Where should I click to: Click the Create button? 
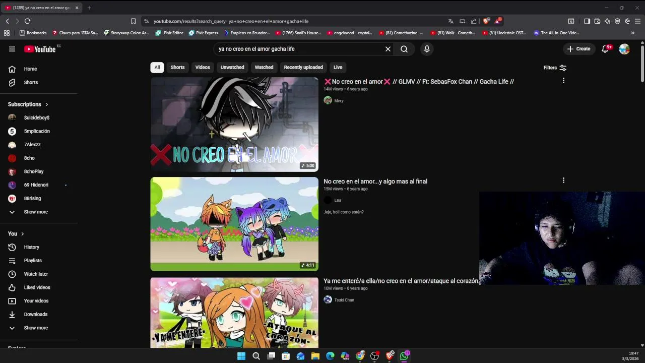(578, 49)
